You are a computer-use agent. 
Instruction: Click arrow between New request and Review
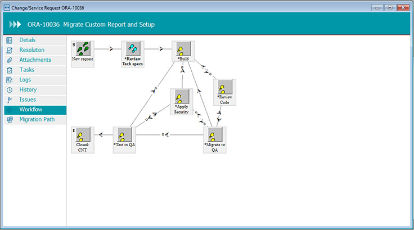(111, 49)
